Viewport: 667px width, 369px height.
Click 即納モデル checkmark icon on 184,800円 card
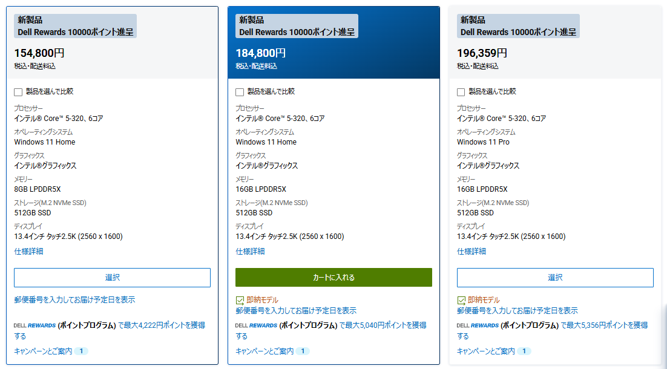coord(240,301)
